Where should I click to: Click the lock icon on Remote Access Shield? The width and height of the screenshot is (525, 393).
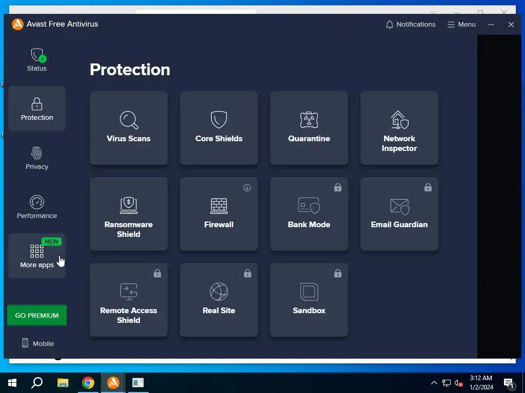157,273
